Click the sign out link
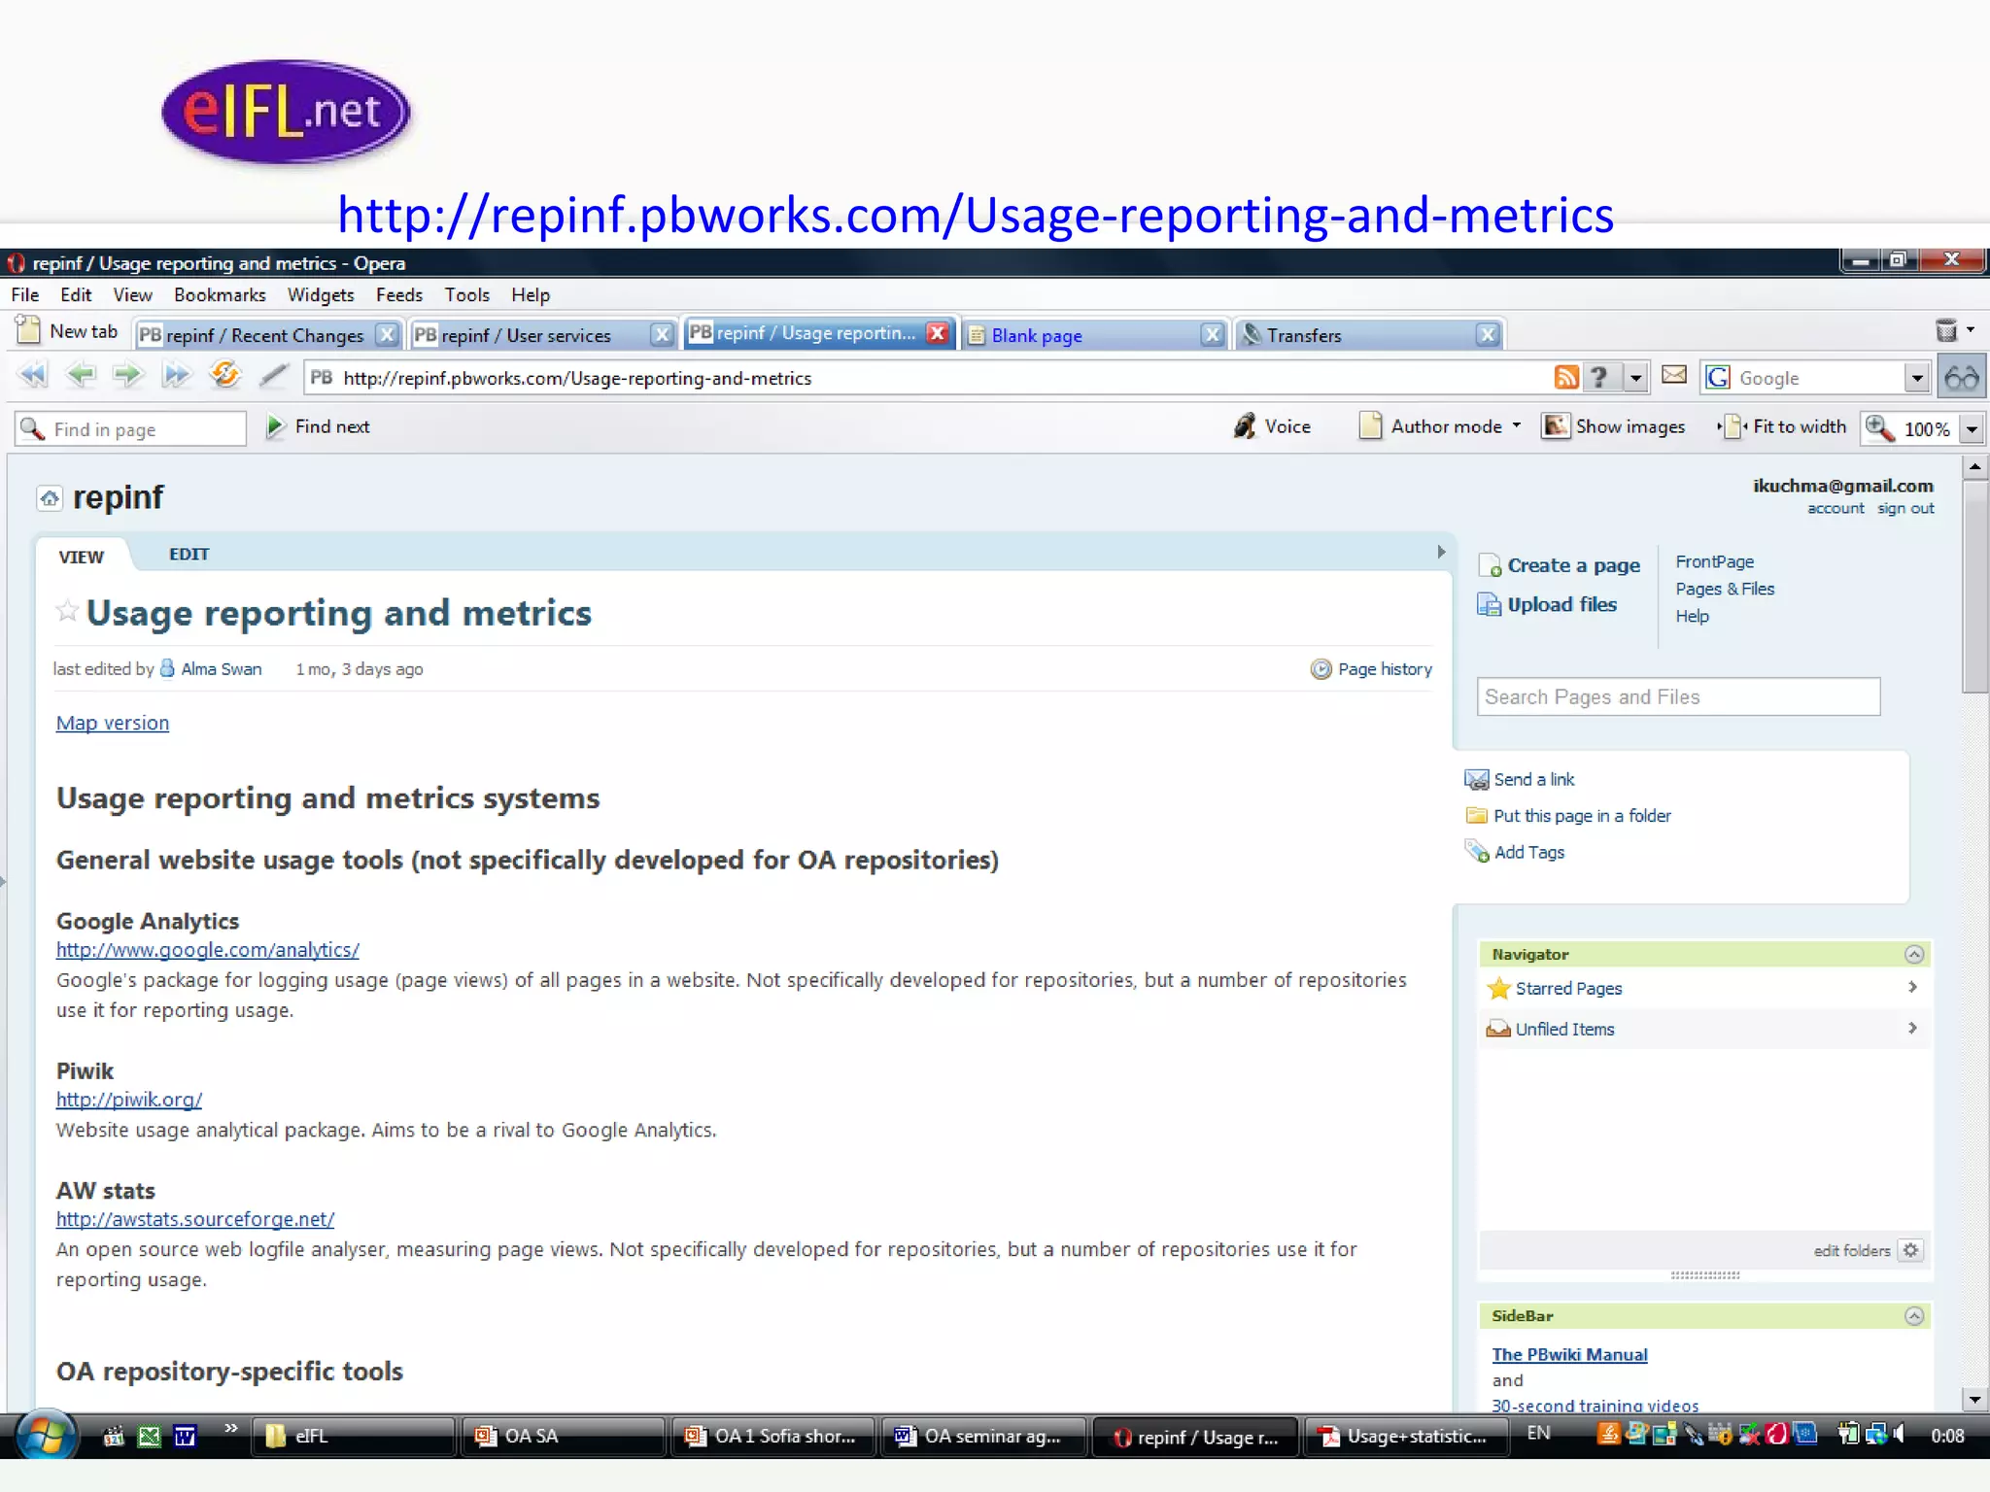 click(x=1905, y=509)
